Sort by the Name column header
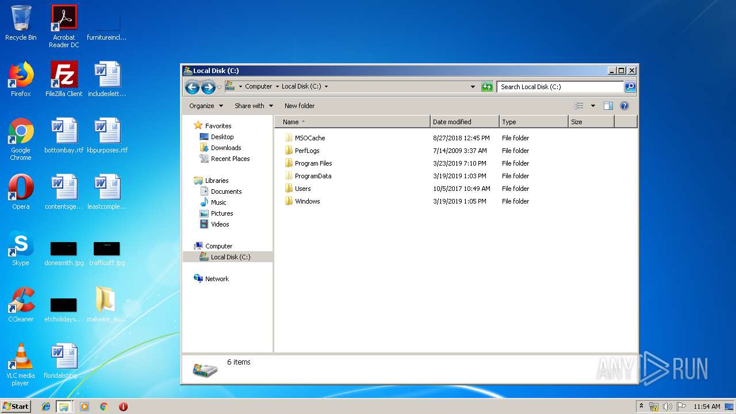The image size is (736, 414). (352, 122)
